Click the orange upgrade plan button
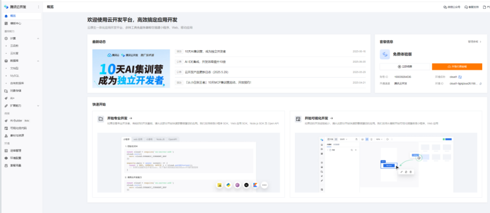Image resolution: width=490 pixels, height=213 pixels. (x=457, y=67)
